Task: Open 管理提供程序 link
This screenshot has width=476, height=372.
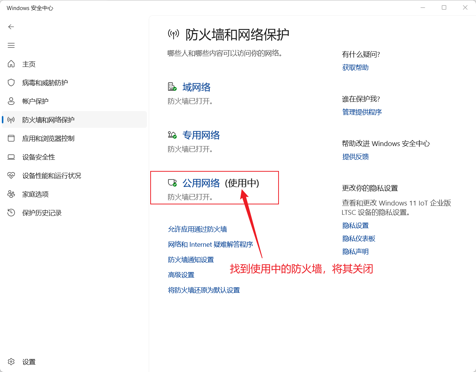Action: 362,112
